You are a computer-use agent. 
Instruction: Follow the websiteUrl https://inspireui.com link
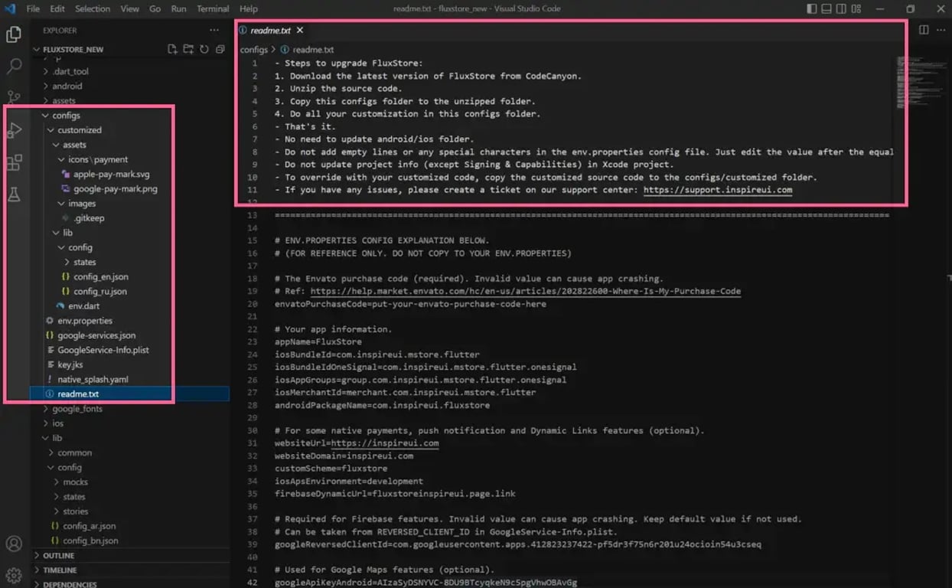(385, 443)
